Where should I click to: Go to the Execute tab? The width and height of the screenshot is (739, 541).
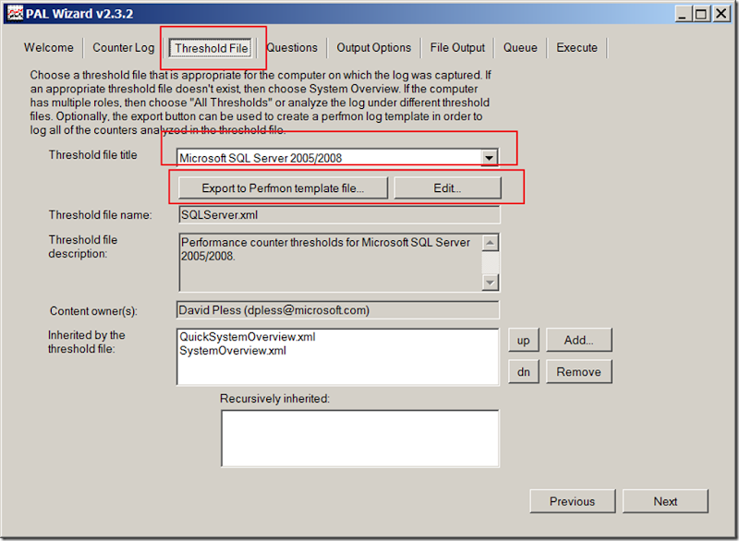[x=576, y=48]
